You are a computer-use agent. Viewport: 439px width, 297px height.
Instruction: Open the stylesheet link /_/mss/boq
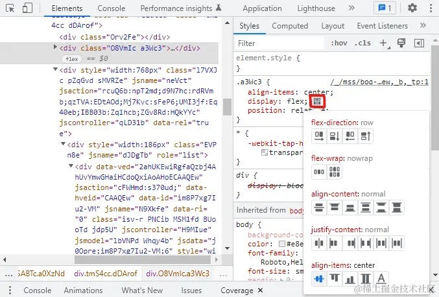[379, 82]
